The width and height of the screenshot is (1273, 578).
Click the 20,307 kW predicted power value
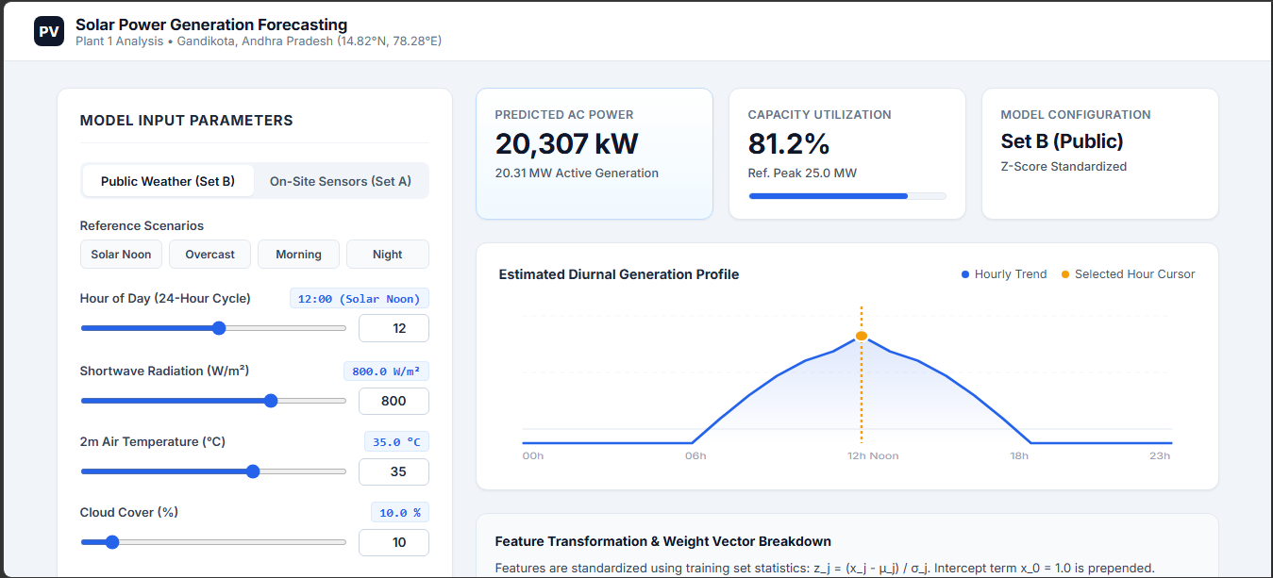(x=566, y=143)
